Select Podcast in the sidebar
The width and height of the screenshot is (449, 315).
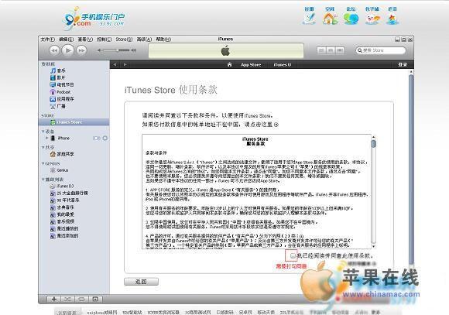[x=60, y=92]
